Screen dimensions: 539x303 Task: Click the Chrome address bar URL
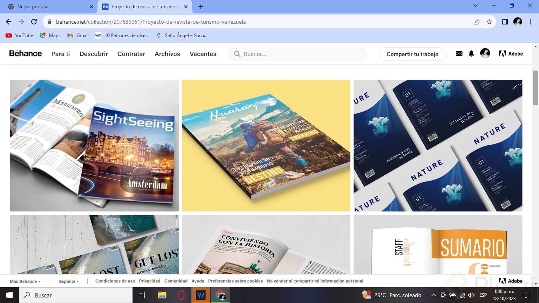pos(151,22)
